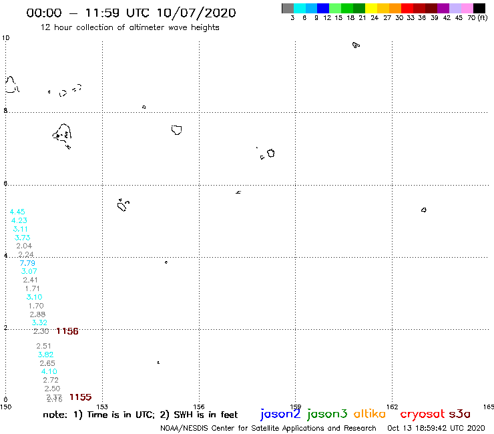Select the jason2 satellite legend label
The width and height of the screenshot is (494, 434).
280,414
